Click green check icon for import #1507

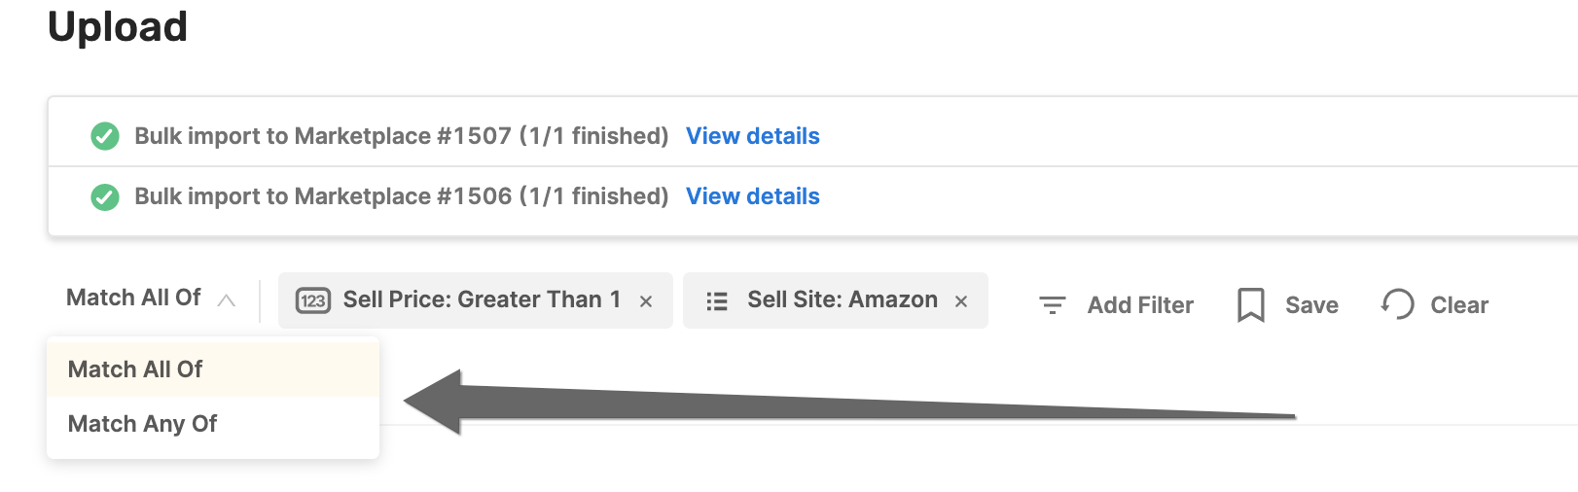click(105, 136)
